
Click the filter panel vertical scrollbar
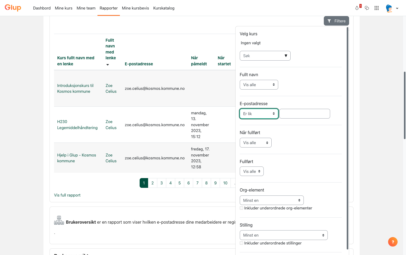348,138
